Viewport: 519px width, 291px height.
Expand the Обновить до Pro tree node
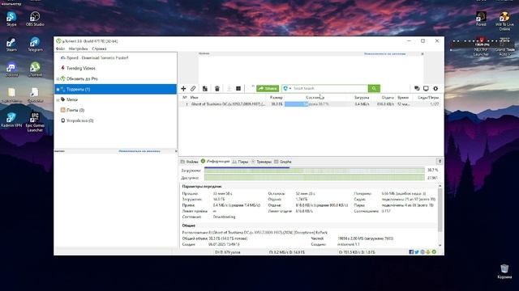pyautogui.click(x=58, y=79)
